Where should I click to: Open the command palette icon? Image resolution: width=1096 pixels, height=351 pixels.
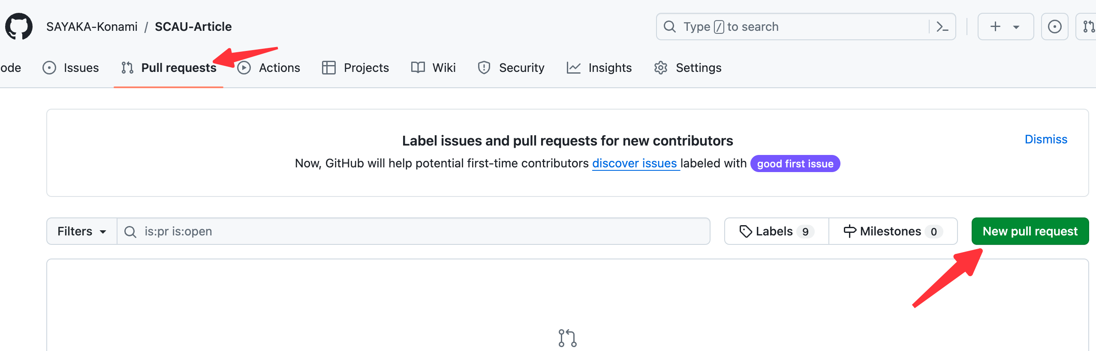point(942,27)
